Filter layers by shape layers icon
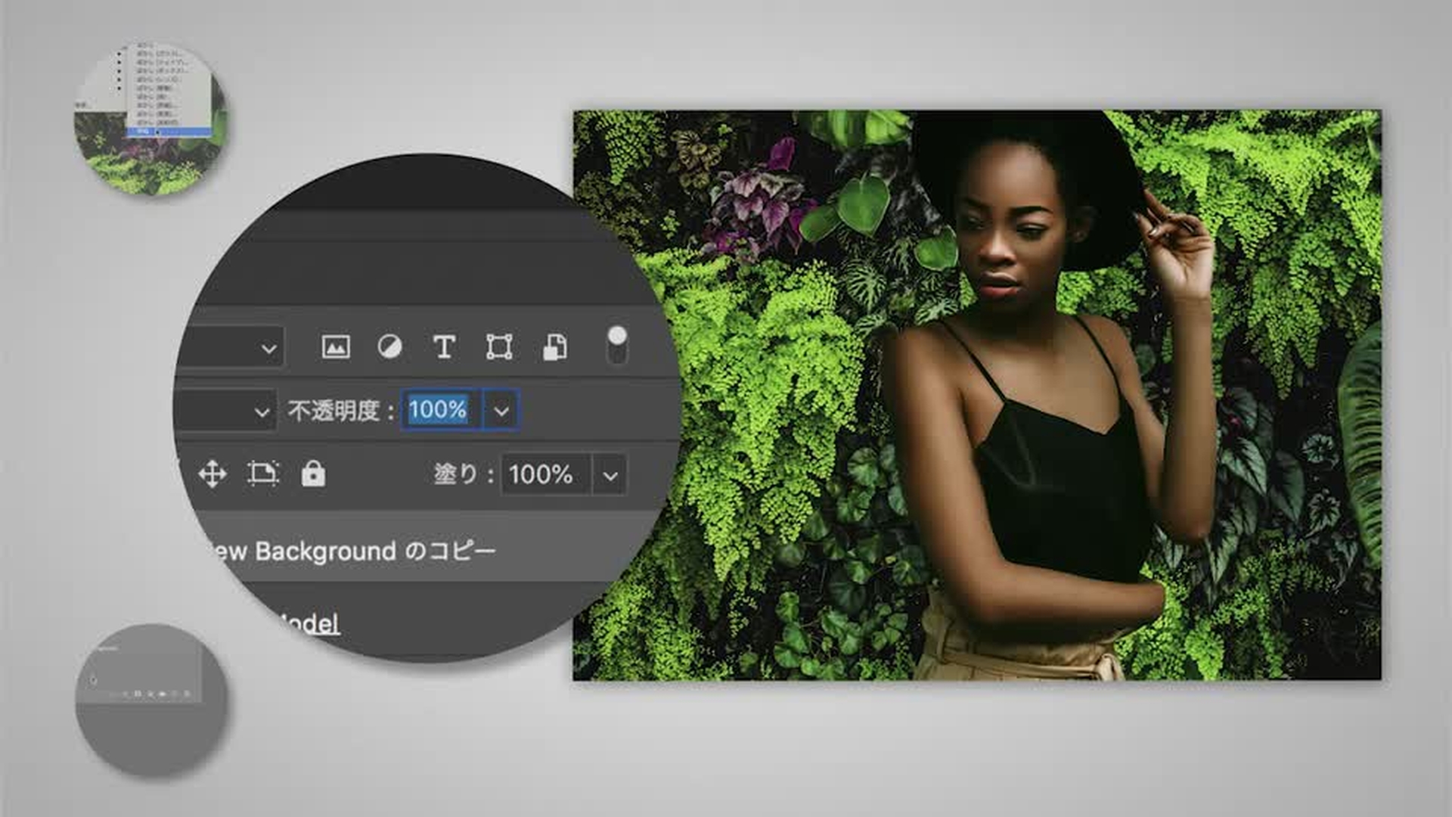Image resolution: width=1452 pixels, height=817 pixels. pyautogui.click(x=499, y=347)
